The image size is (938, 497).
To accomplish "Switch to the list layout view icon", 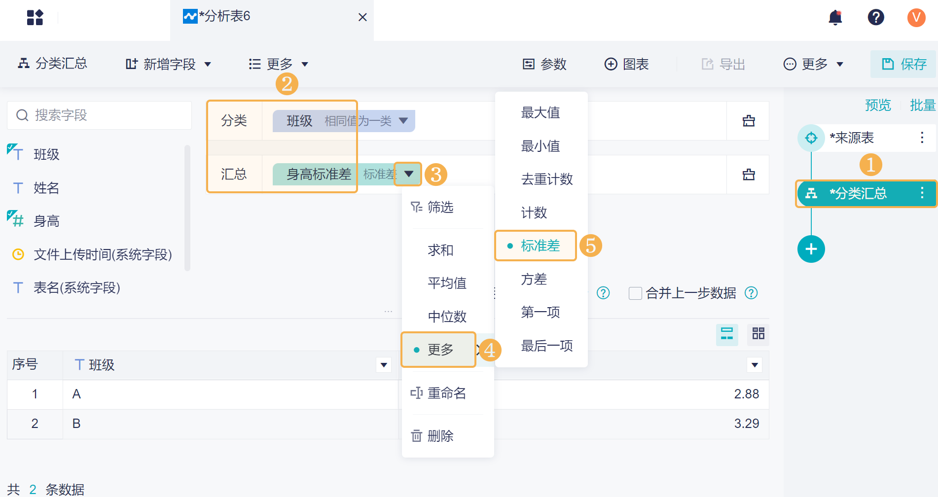I will tap(727, 334).
